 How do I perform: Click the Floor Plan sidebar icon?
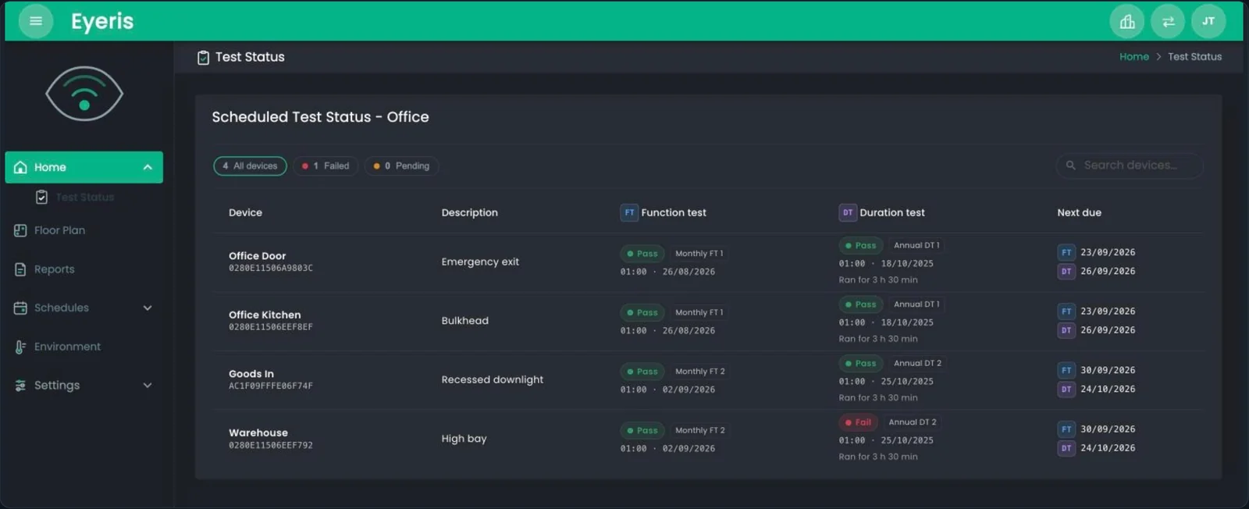21,230
